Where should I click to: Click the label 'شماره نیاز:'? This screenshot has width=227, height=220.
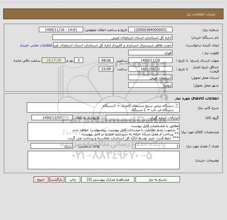coord(210,30)
